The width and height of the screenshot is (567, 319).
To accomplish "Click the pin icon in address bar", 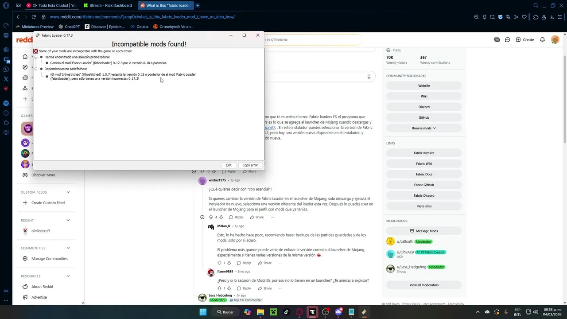I will [x=485, y=17].
